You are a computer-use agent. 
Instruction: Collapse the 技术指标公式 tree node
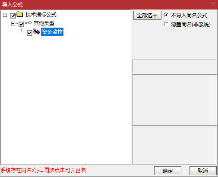pyautogui.click(x=5, y=15)
